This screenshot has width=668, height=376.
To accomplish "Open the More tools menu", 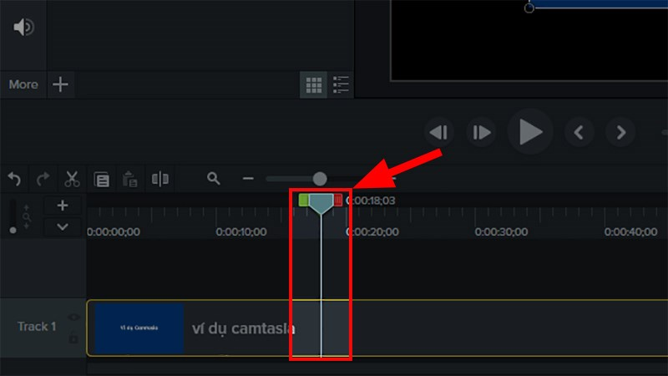I will 23,84.
